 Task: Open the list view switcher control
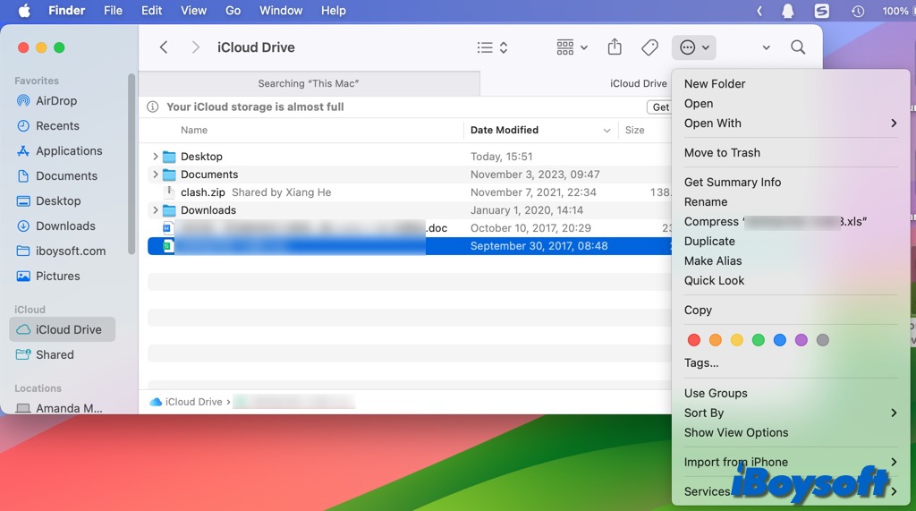point(492,47)
